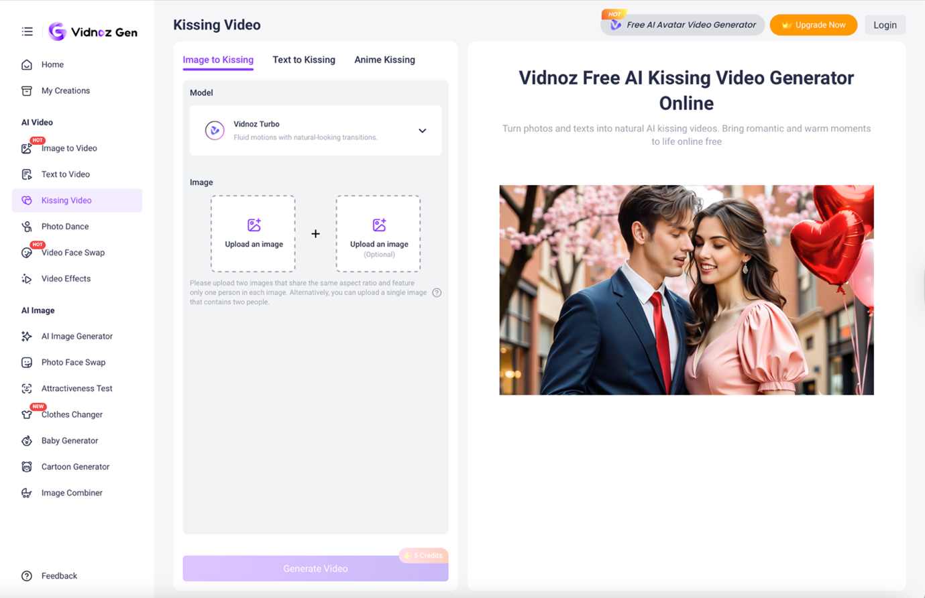Click the Feedback question mark icon
This screenshot has width=925, height=598.
[x=27, y=577]
